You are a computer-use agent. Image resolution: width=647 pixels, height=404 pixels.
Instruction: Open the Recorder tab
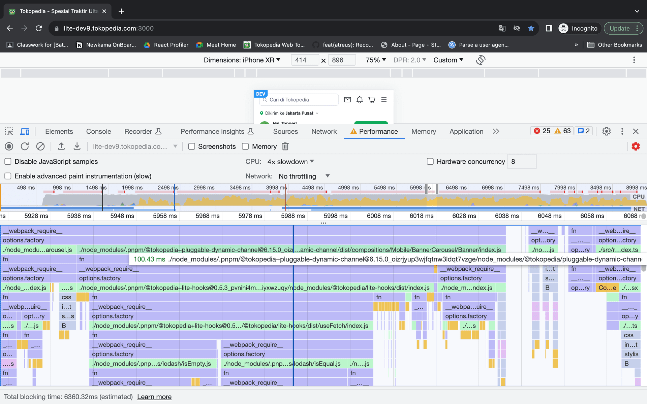[143, 131]
